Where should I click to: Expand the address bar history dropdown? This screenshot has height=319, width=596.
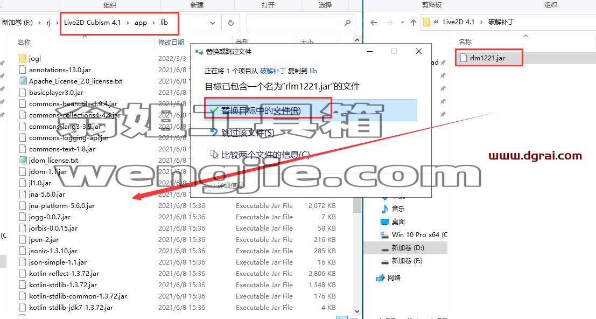pyautogui.click(x=213, y=23)
